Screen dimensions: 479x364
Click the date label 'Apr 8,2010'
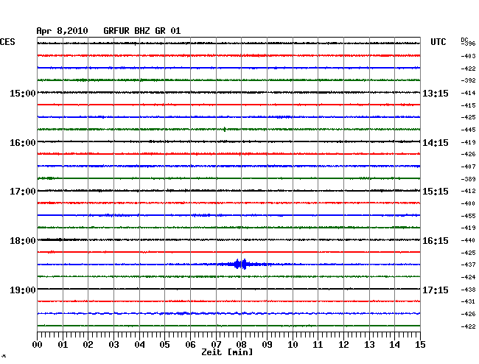(x=63, y=31)
